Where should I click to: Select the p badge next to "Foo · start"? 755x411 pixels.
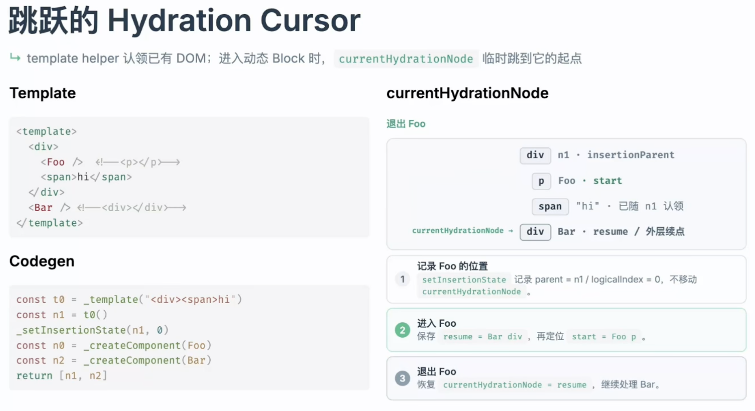541,181
